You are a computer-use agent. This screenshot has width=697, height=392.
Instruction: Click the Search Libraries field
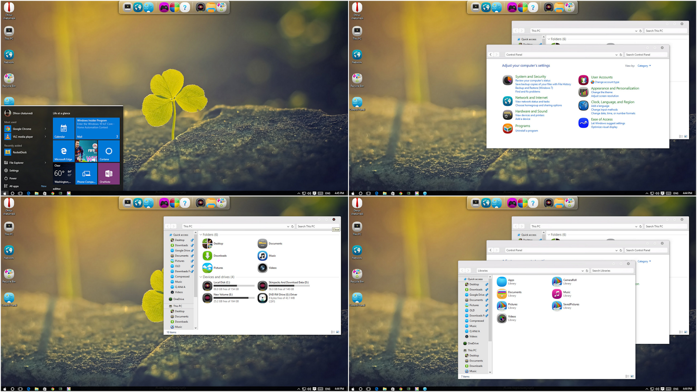pyautogui.click(x=612, y=270)
